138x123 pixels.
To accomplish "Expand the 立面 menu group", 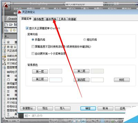I will (x=12, y=91).
